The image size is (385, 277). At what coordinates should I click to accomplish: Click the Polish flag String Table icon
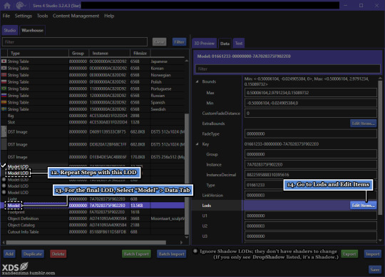[x=4, y=81]
